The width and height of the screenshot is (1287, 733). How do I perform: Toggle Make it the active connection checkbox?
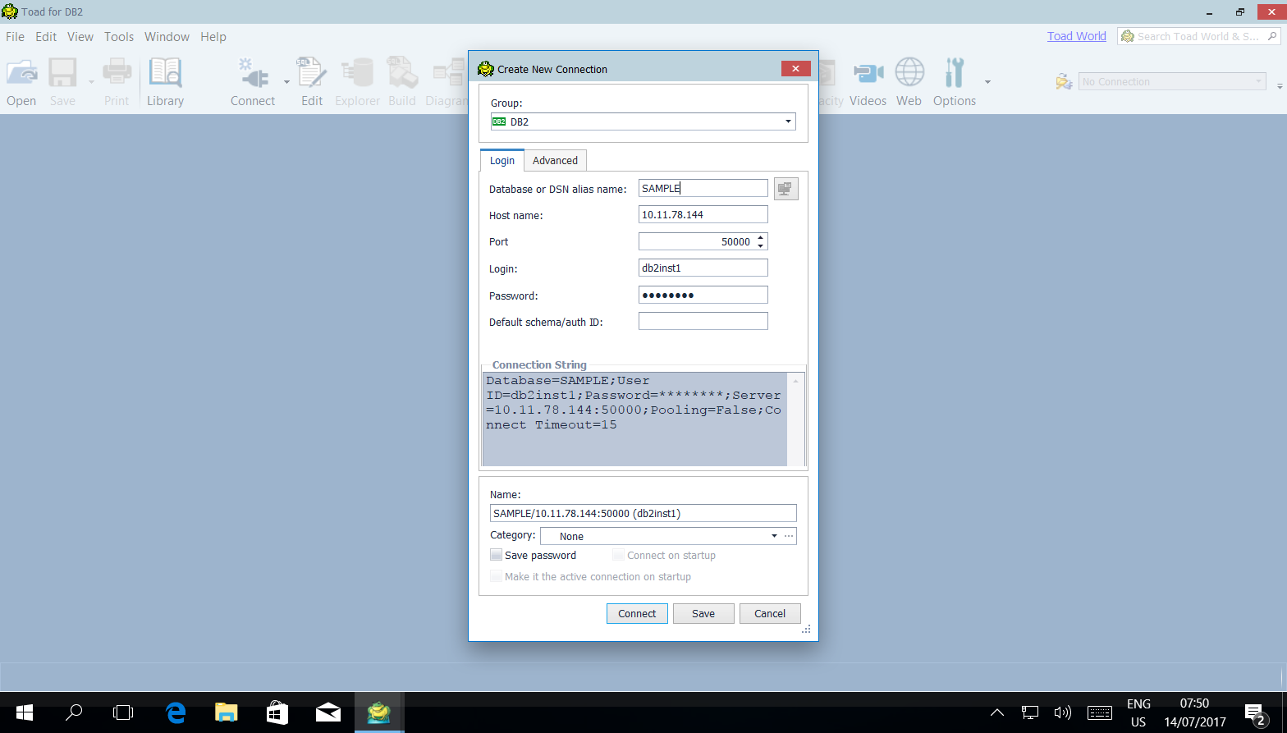(496, 577)
